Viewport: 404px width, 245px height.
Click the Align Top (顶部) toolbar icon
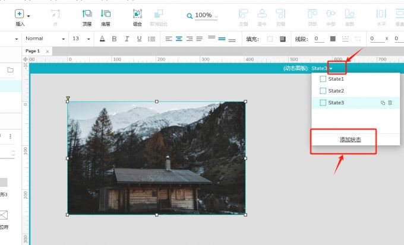click(x=313, y=14)
